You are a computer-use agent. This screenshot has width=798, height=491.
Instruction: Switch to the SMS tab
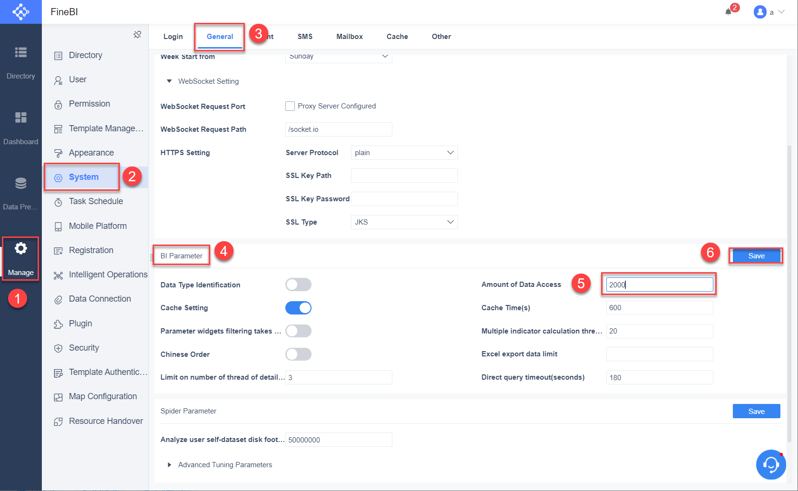tap(305, 37)
